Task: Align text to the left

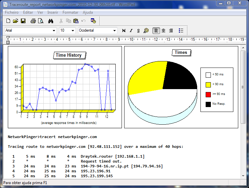Action: 156,31
